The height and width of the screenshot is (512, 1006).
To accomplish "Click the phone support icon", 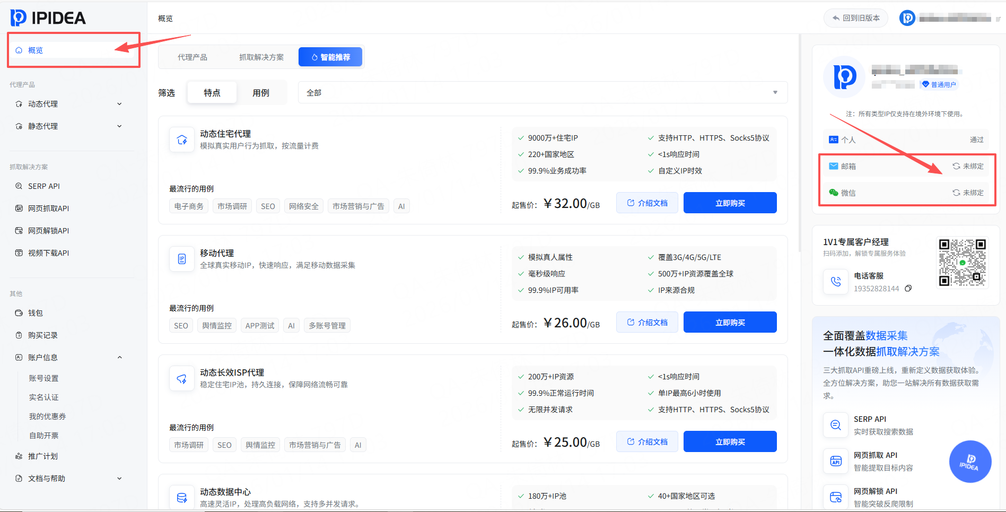I will [x=836, y=282].
